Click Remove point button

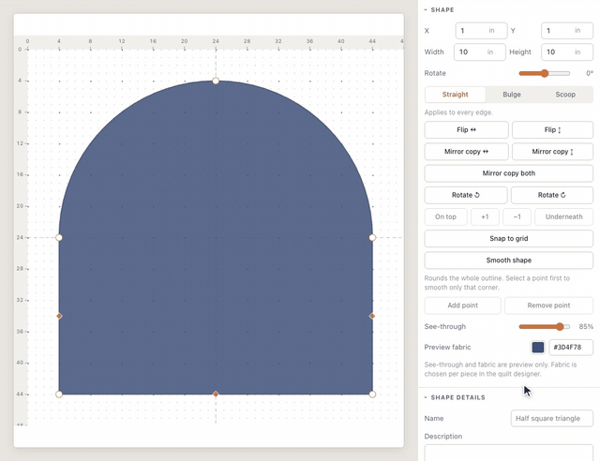click(x=548, y=305)
